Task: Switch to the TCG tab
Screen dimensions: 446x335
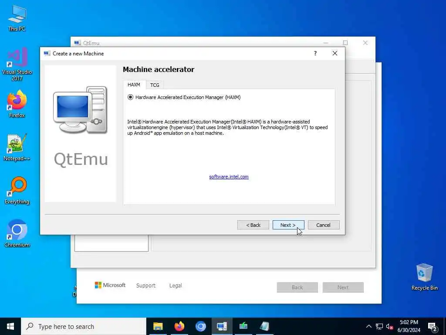Action: click(x=155, y=85)
